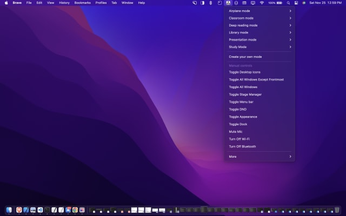Click the battery indicator in the menu bar
The height and width of the screenshot is (216, 346).
tap(275, 3)
